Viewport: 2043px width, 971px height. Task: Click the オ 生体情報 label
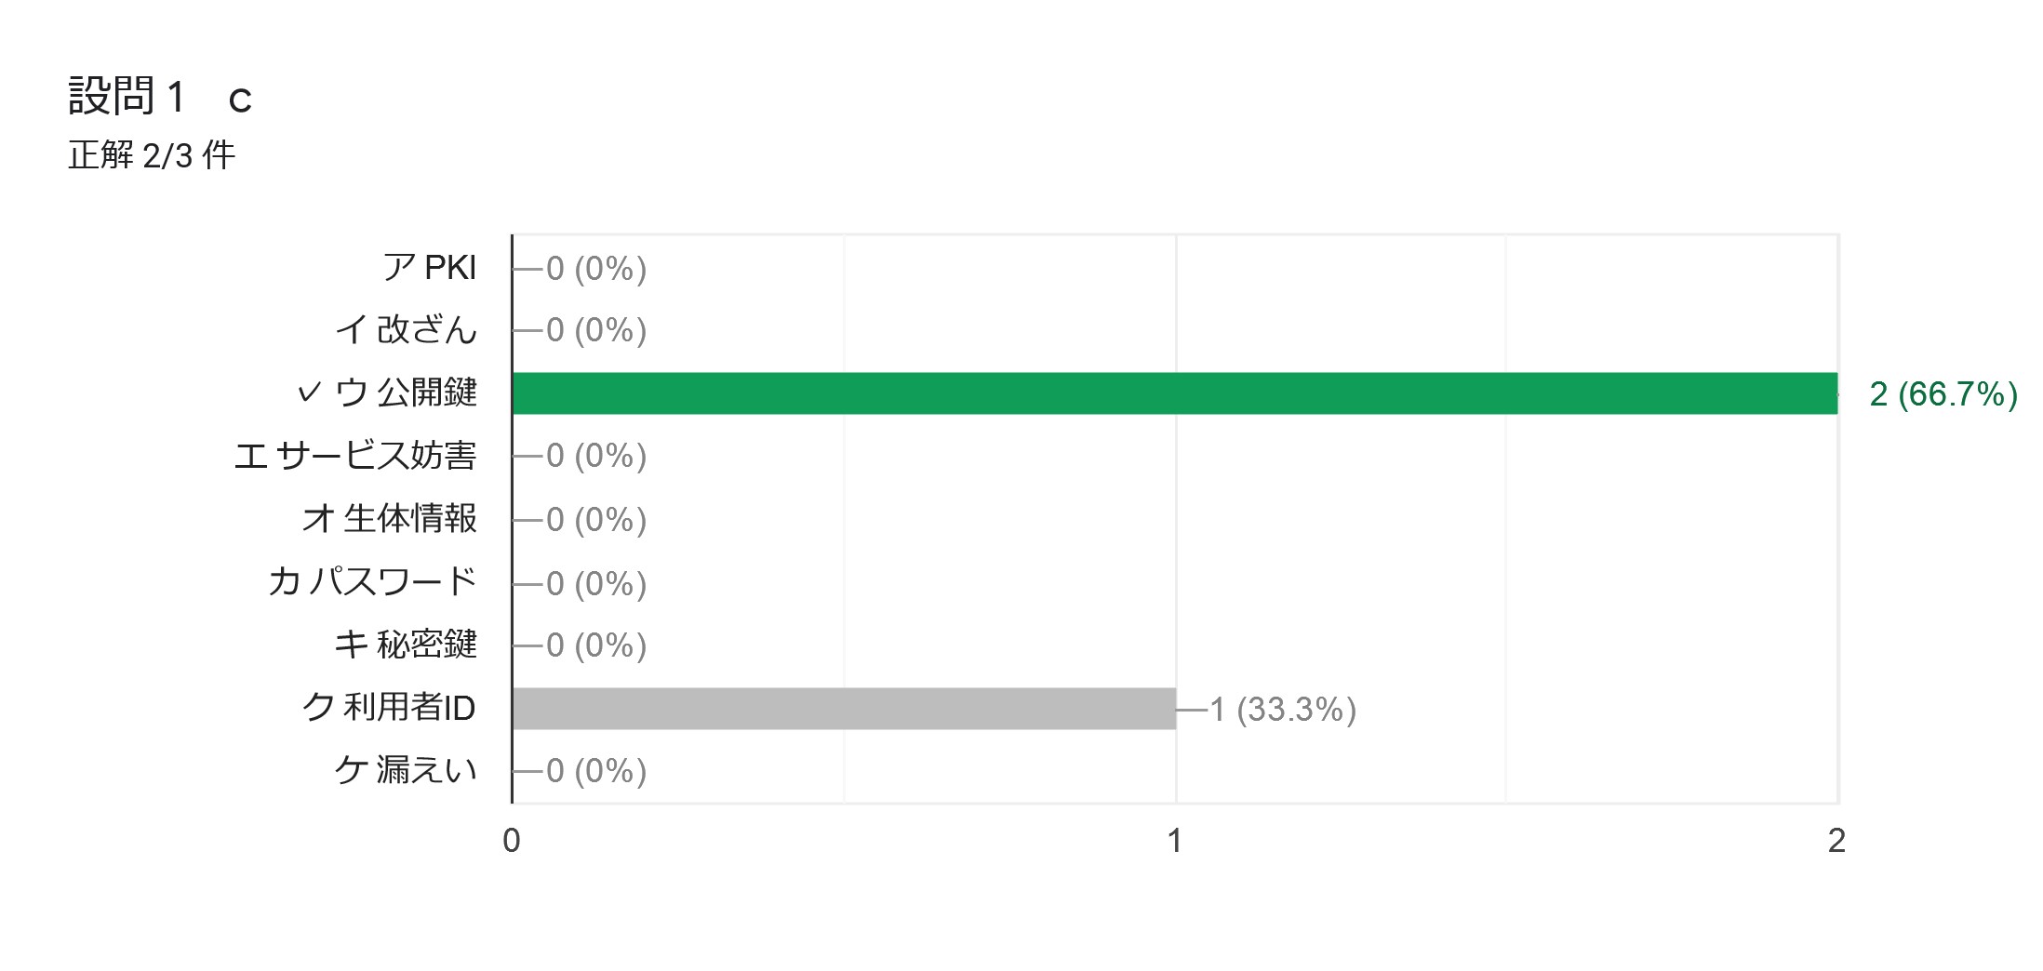pyautogui.click(x=390, y=519)
